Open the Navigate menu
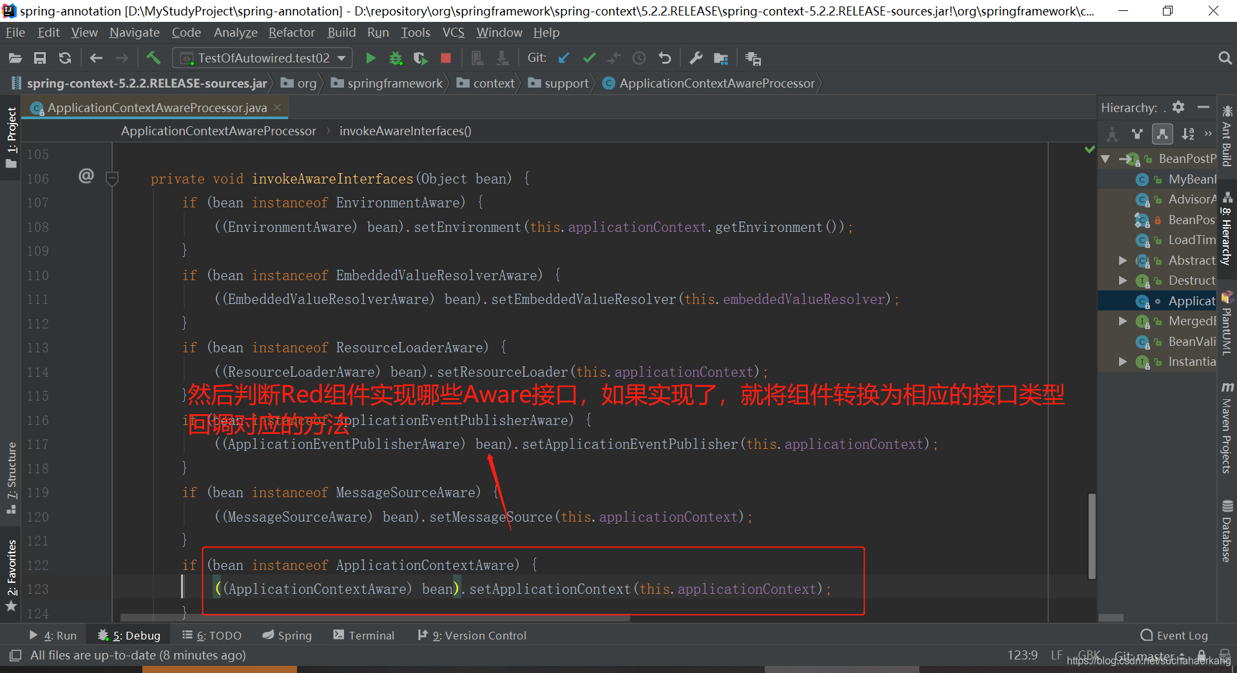This screenshot has width=1237, height=673. [x=134, y=32]
